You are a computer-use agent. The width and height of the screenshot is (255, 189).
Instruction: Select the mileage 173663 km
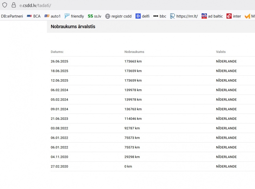[133, 61]
